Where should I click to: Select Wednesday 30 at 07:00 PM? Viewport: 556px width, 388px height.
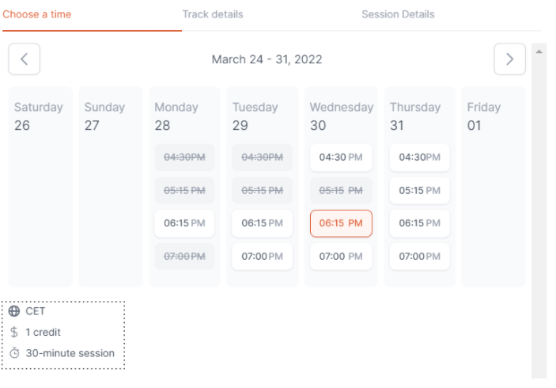[341, 257]
